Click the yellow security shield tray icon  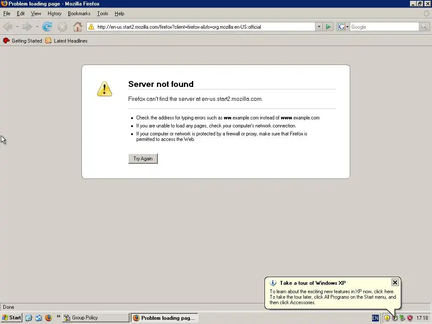(x=387, y=318)
